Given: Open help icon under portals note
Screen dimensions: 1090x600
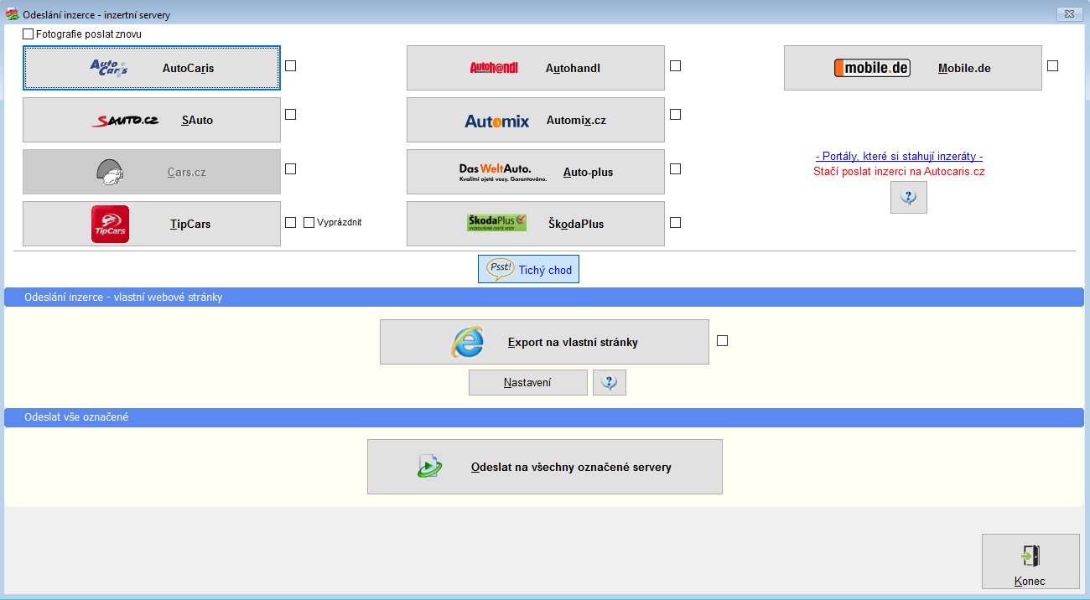Looking at the screenshot, I should click(908, 197).
